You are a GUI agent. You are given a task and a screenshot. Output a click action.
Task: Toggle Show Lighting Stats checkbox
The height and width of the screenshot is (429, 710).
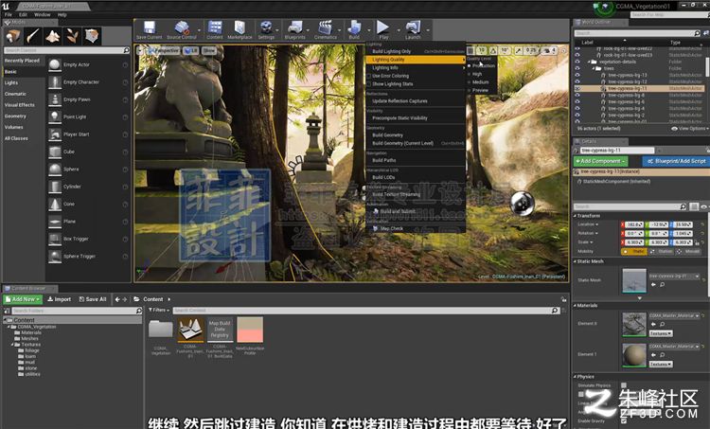368,84
